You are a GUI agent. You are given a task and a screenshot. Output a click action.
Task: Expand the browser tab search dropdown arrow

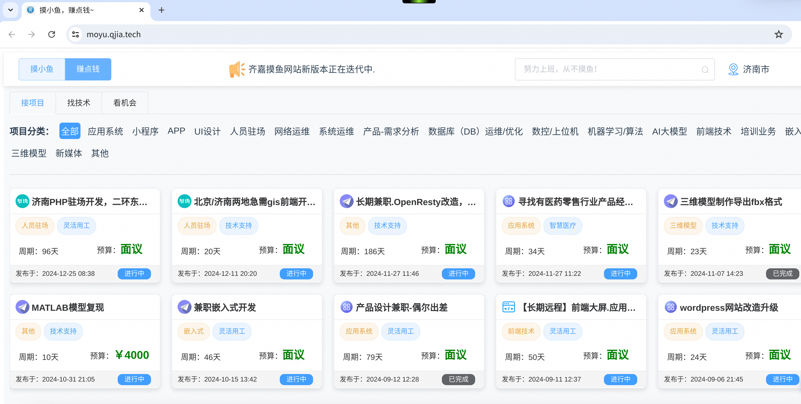[x=11, y=10]
